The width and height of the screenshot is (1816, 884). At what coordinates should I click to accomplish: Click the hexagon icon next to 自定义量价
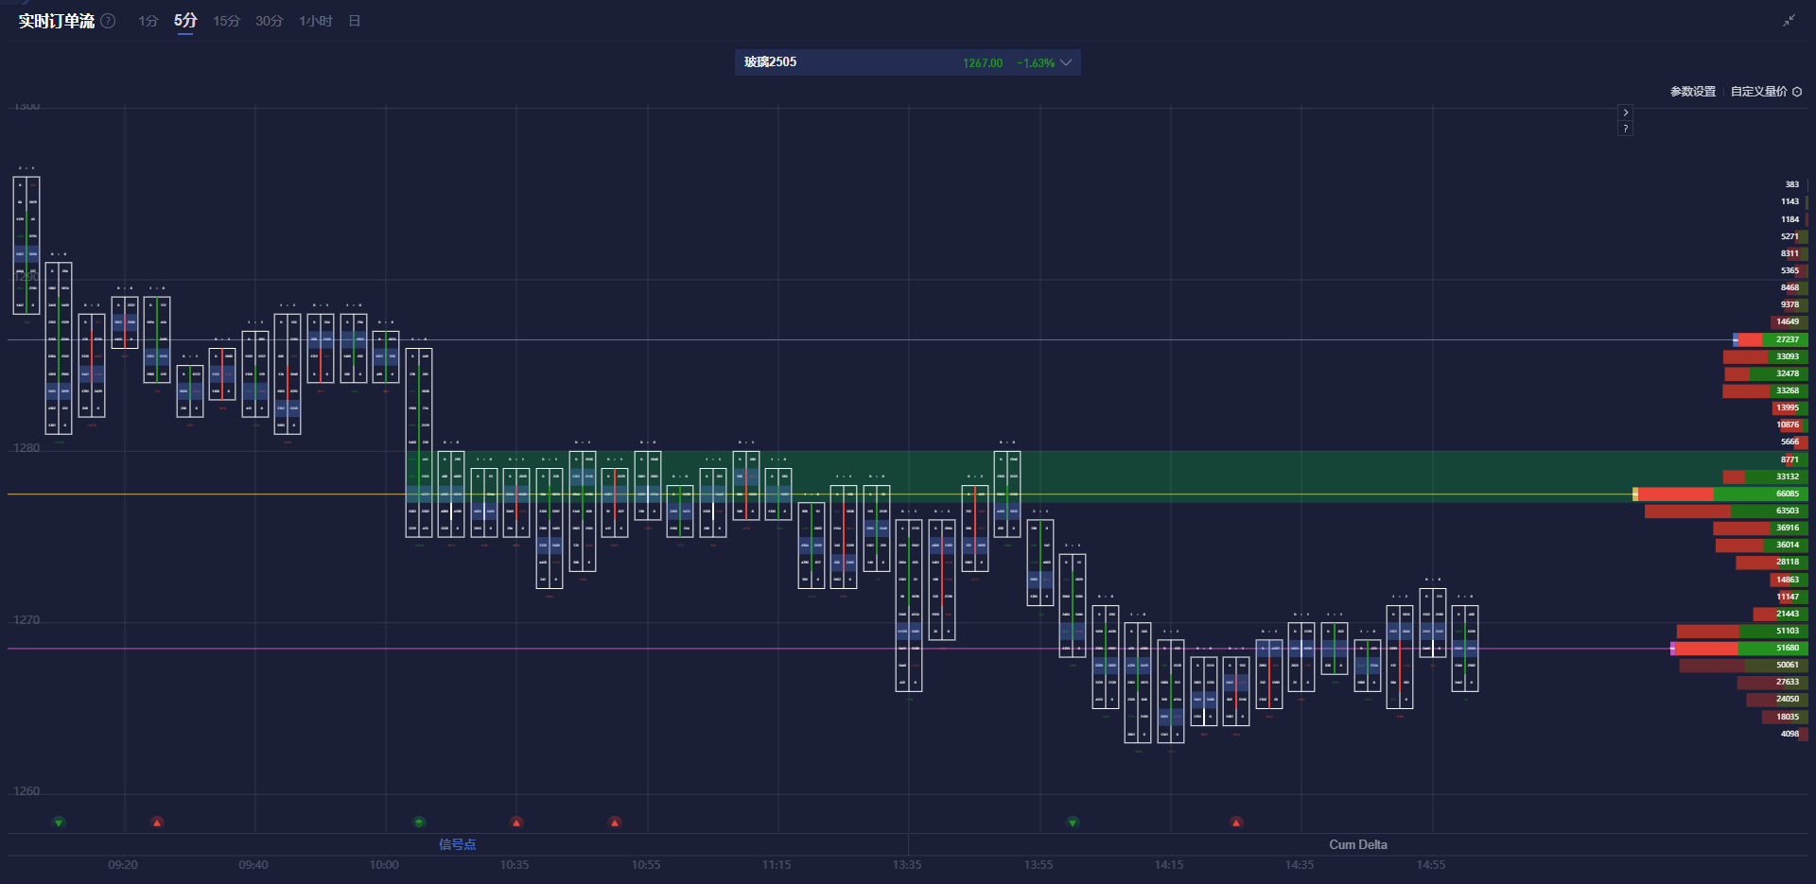click(x=1797, y=92)
